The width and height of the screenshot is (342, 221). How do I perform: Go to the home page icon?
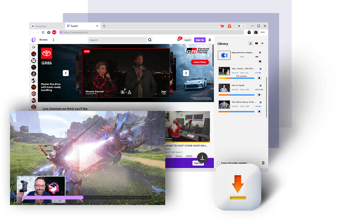coord(49,32)
